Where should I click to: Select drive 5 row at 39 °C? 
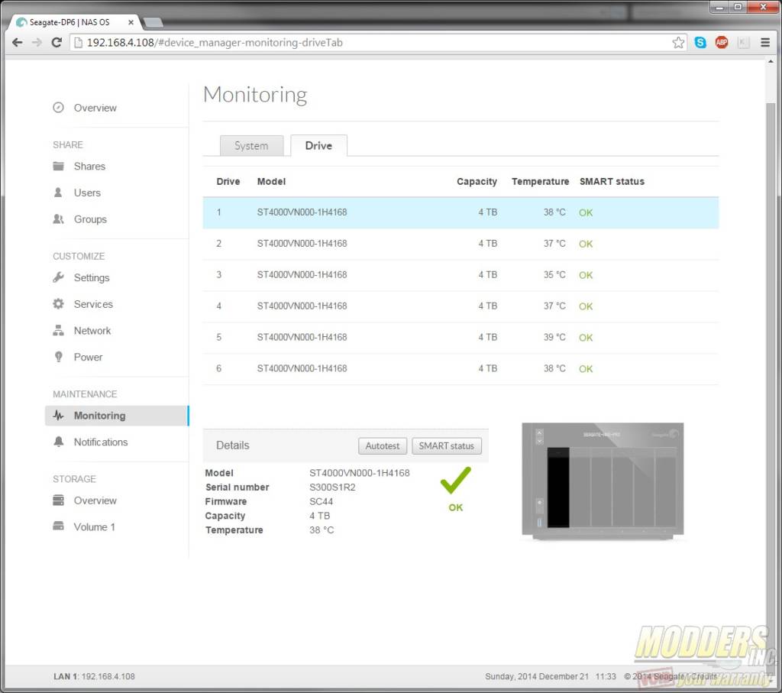pos(460,337)
